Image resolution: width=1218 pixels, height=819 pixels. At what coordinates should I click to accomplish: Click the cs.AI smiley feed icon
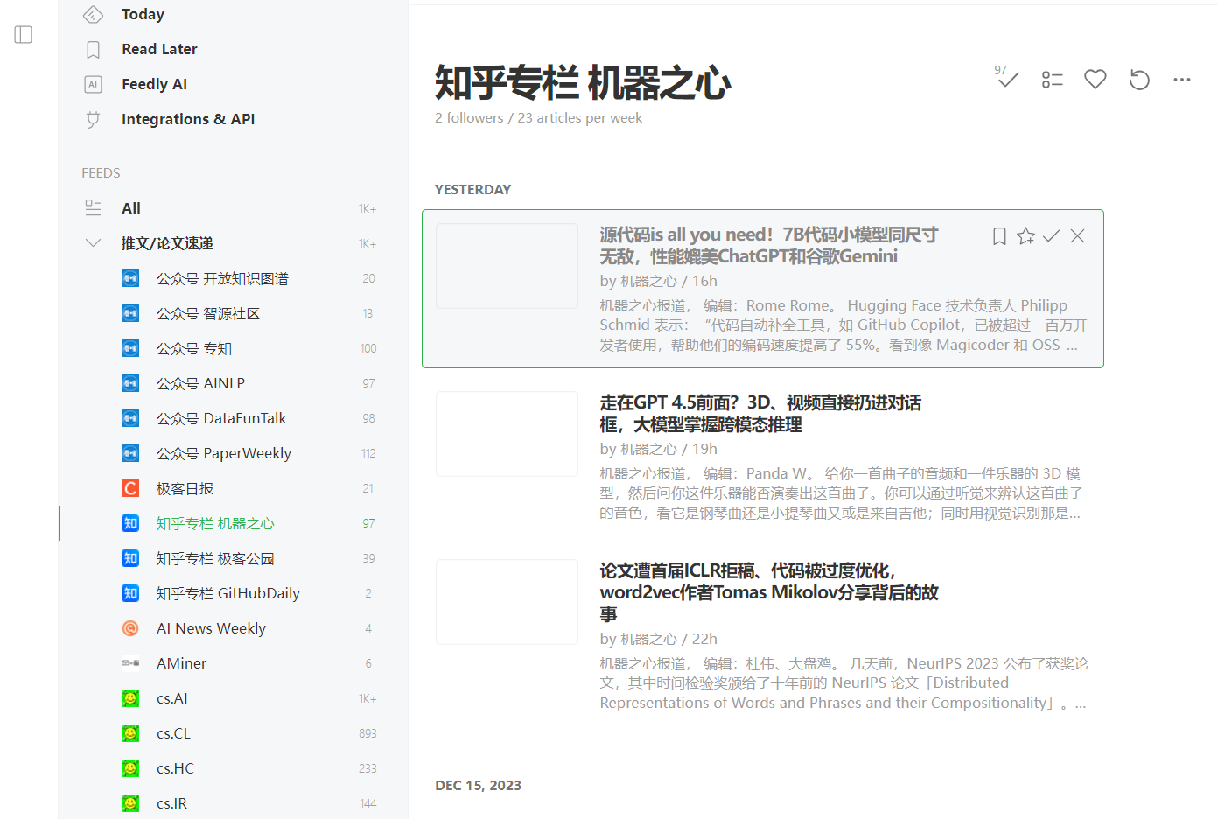(130, 698)
